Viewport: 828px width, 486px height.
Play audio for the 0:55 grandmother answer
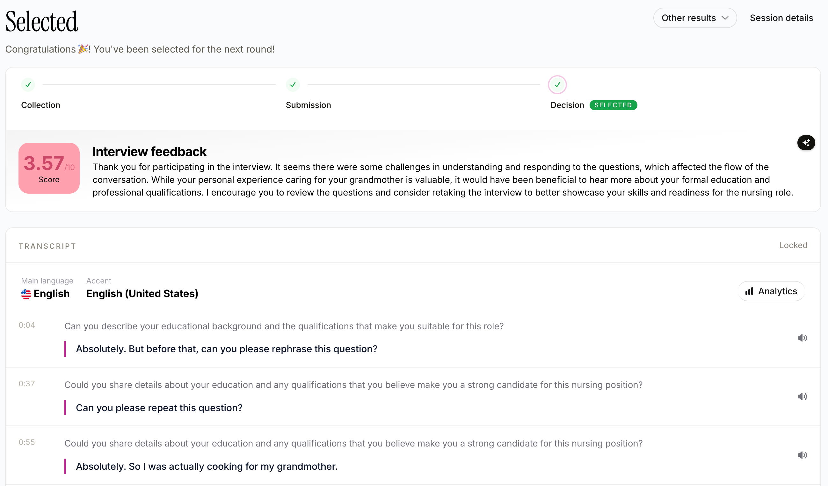(x=802, y=455)
